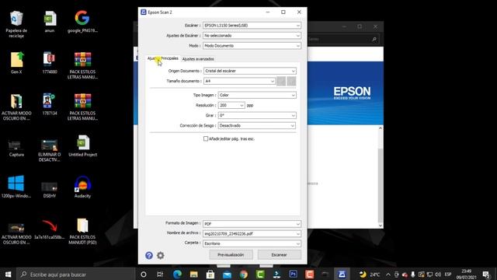Image resolution: width=497 pixels, height=280 pixels.
Task: Open the Corrección de Sesgo dropdown
Action: [257, 125]
